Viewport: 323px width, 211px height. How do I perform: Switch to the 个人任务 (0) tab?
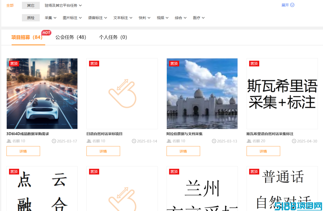click(x=113, y=37)
